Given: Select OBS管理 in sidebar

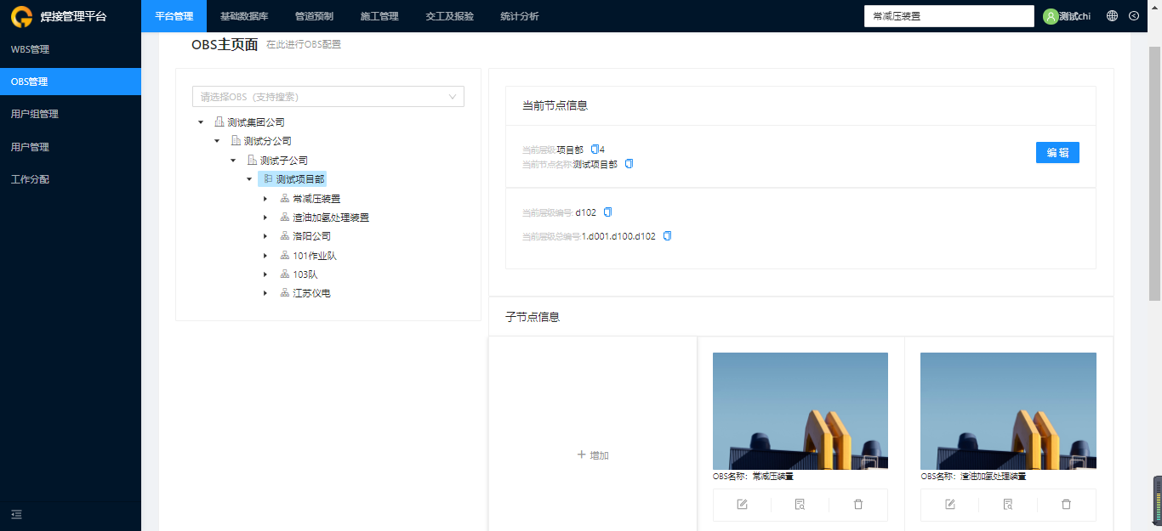Looking at the screenshot, I should (x=71, y=82).
